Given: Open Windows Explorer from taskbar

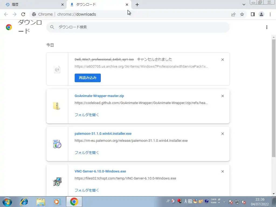Looking at the screenshot, I should click(41, 202).
